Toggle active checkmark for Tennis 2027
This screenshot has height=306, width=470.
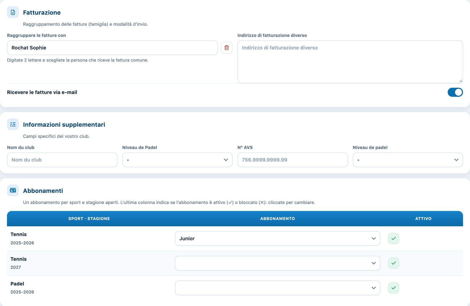pos(394,263)
